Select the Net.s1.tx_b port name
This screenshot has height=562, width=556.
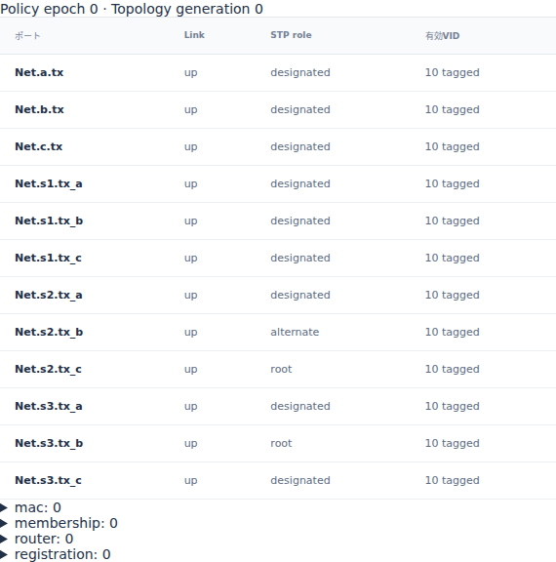point(49,221)
